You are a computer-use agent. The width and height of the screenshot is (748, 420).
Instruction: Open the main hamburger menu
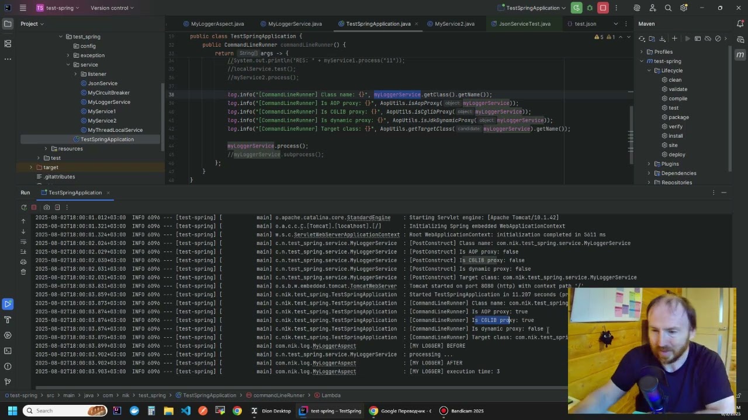(x=23, y=8)
